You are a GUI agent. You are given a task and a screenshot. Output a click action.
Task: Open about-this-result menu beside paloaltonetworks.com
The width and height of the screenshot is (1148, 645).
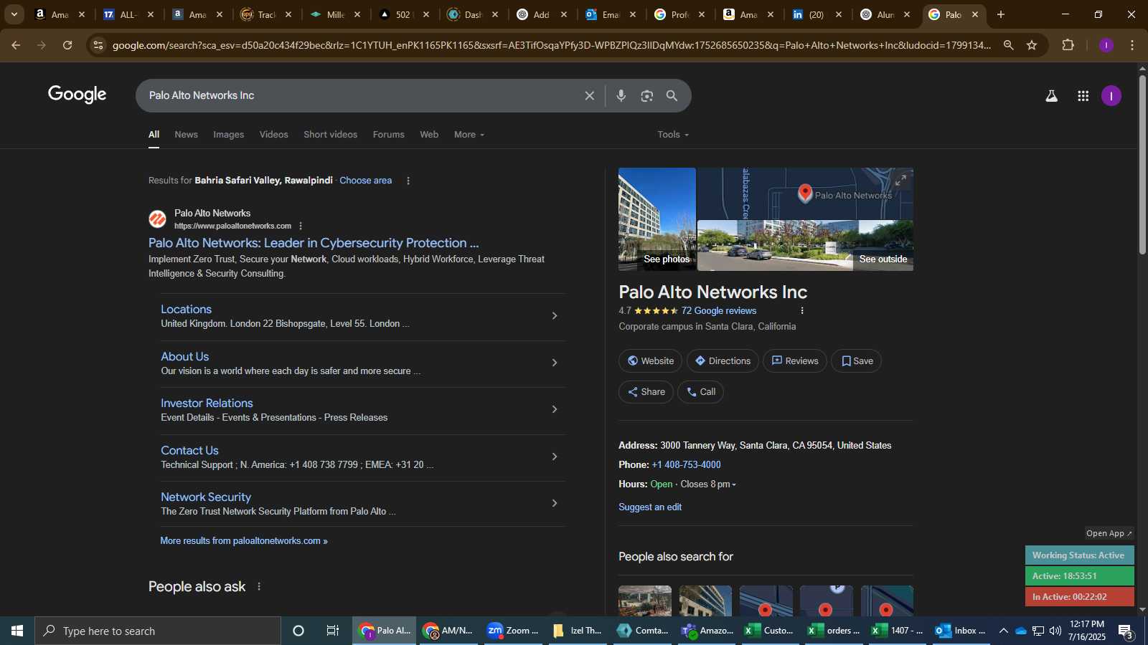(301, 226)
